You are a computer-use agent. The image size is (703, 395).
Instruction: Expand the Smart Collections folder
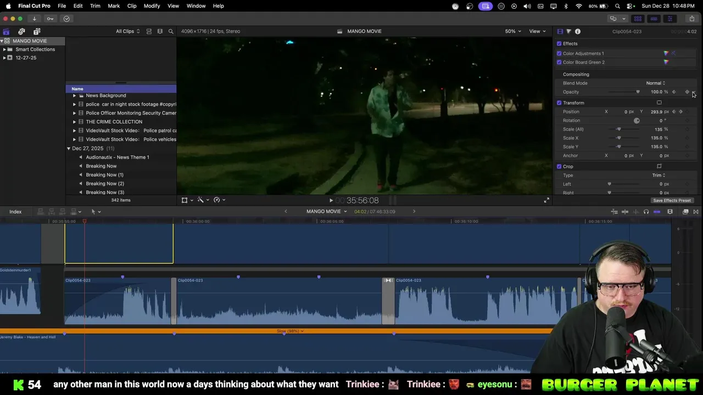4,49
